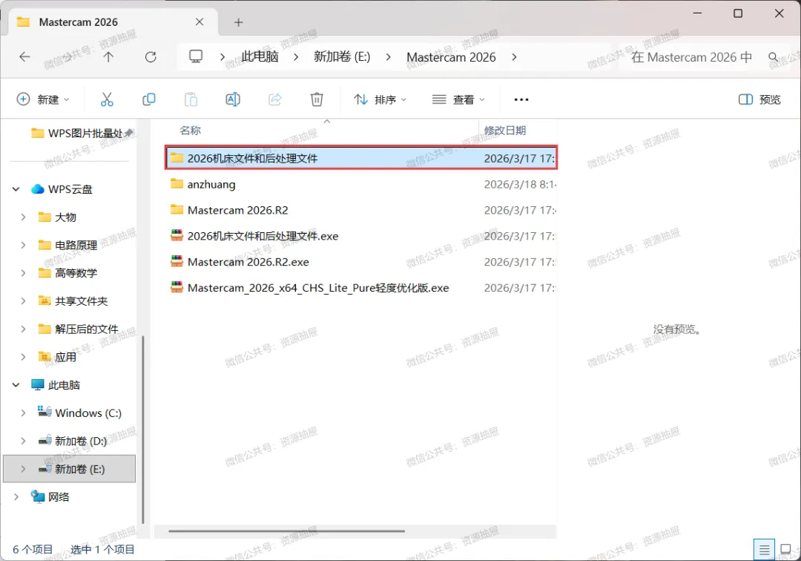Select the anzhuang folder

[361, 184]
